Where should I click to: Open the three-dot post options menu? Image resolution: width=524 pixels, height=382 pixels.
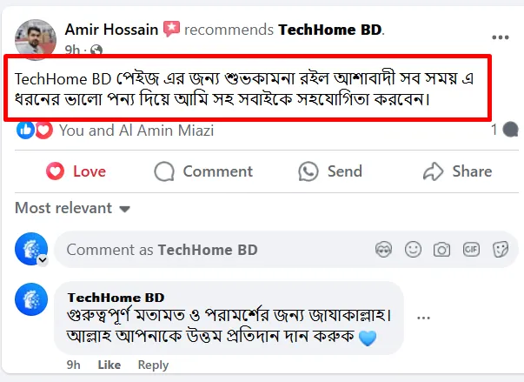point(500,37)
